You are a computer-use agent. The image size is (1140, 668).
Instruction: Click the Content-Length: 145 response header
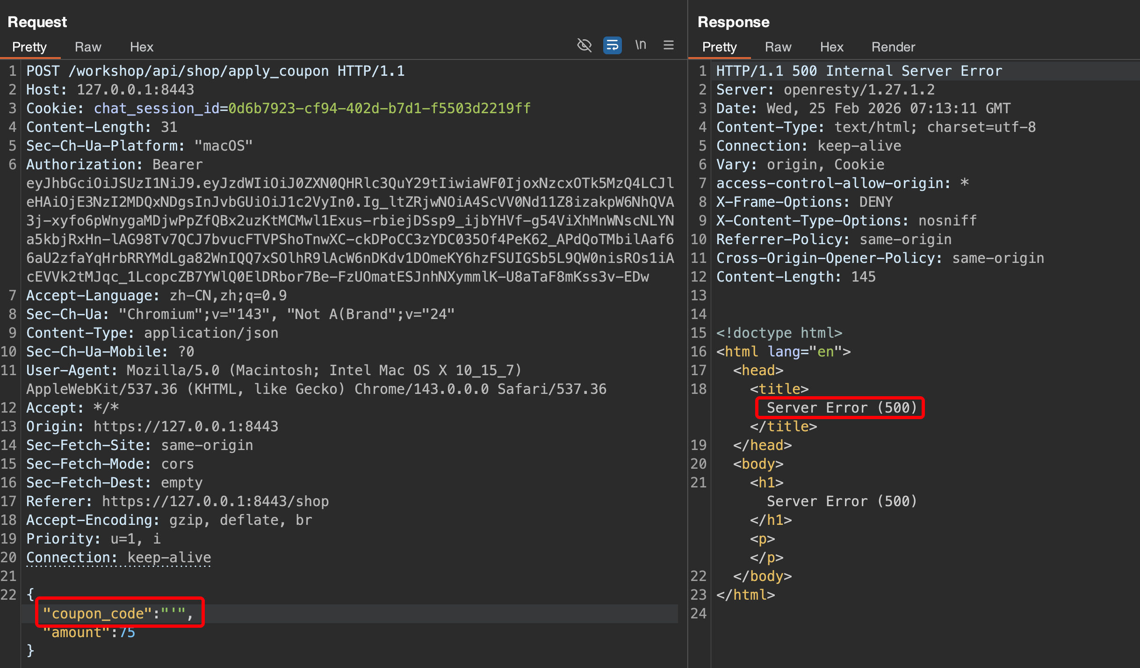pyautogui.click(x=795, y=277)
